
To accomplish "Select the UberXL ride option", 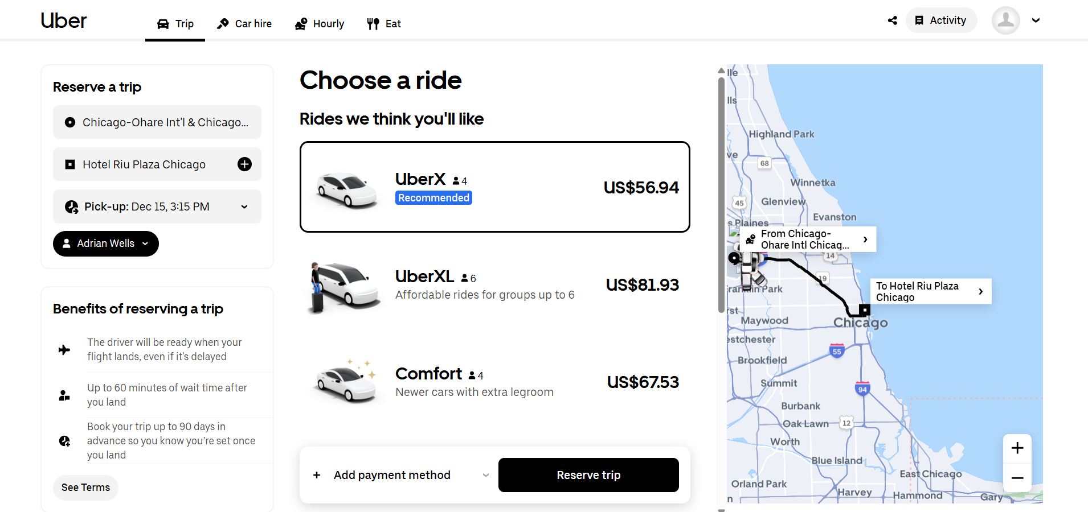I will click(494, 284).
